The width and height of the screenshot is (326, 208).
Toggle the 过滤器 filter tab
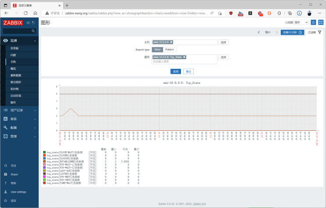point(315,32)
